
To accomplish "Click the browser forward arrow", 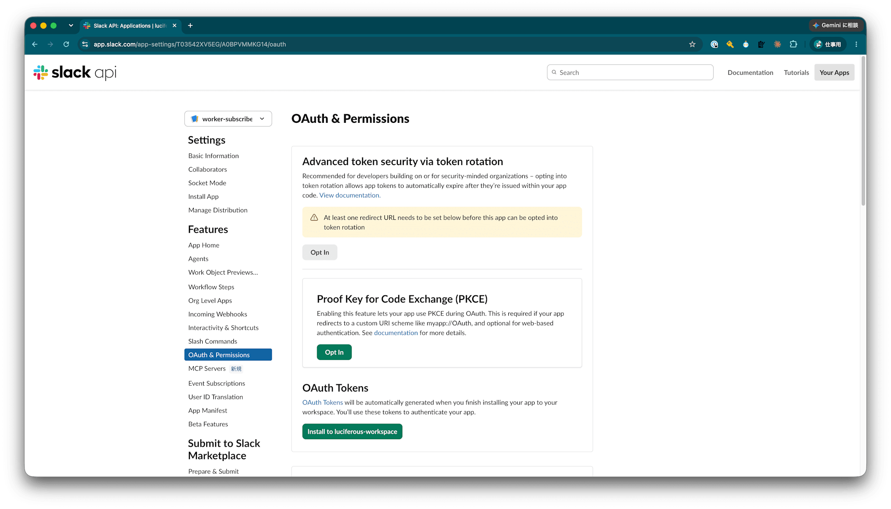I will pyautogui.click(x=50, y=44).
